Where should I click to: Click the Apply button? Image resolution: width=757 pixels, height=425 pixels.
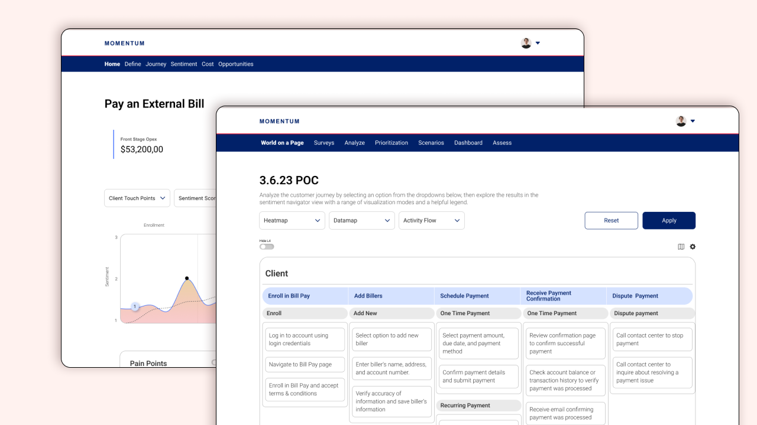point(669,220)
